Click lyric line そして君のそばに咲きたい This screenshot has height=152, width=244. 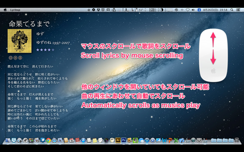tap(26, 86)
